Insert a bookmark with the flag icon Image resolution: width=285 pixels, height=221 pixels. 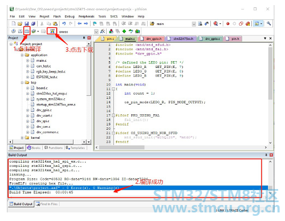coord(95,23)
